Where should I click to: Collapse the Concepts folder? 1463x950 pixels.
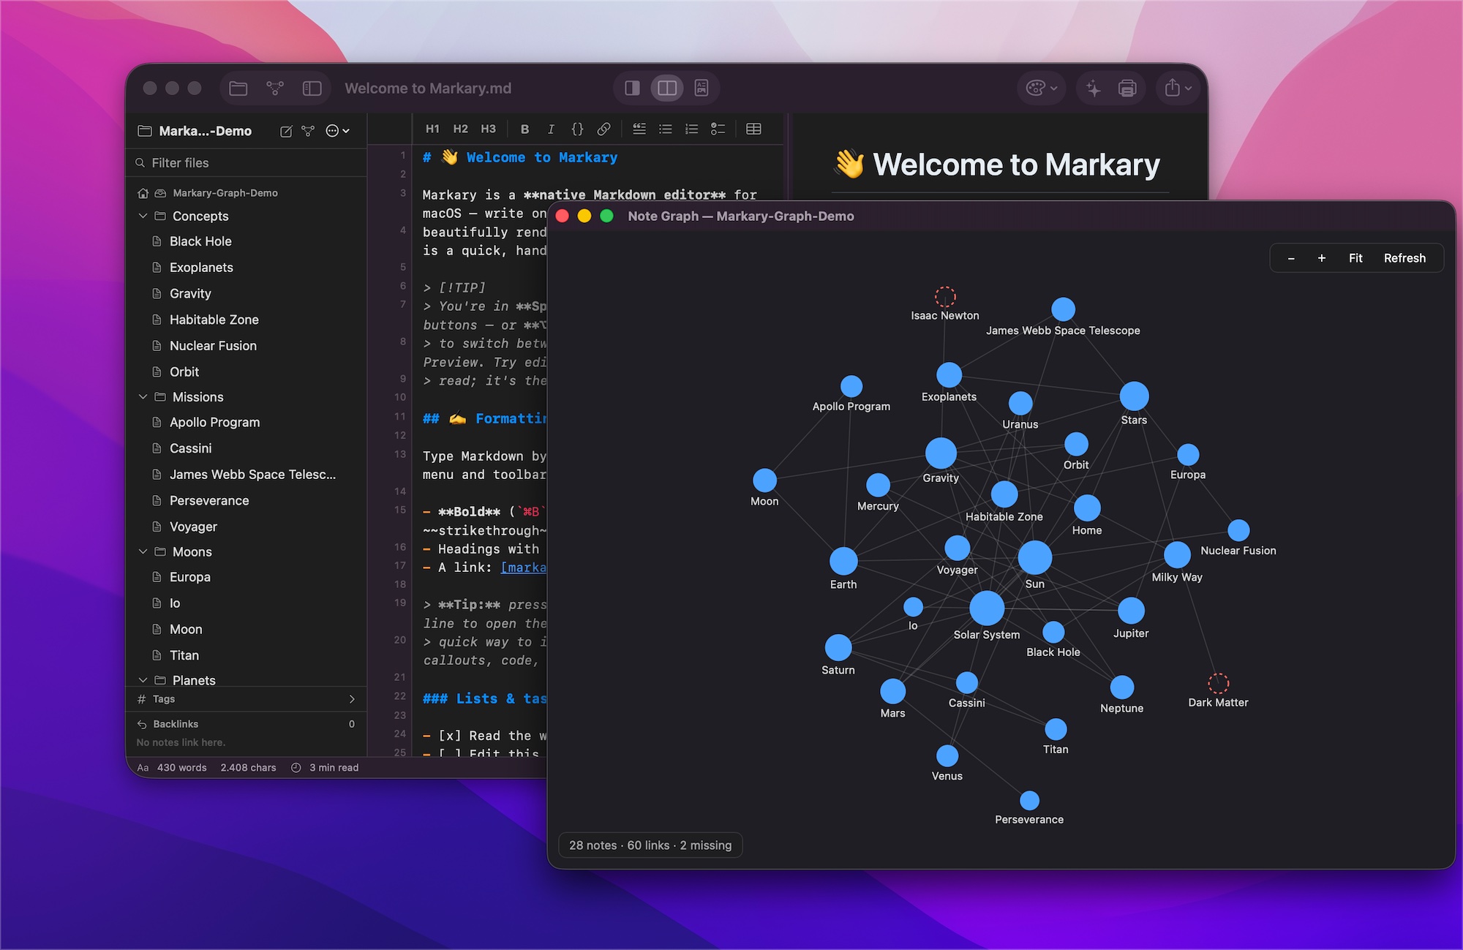coord(143,216)
